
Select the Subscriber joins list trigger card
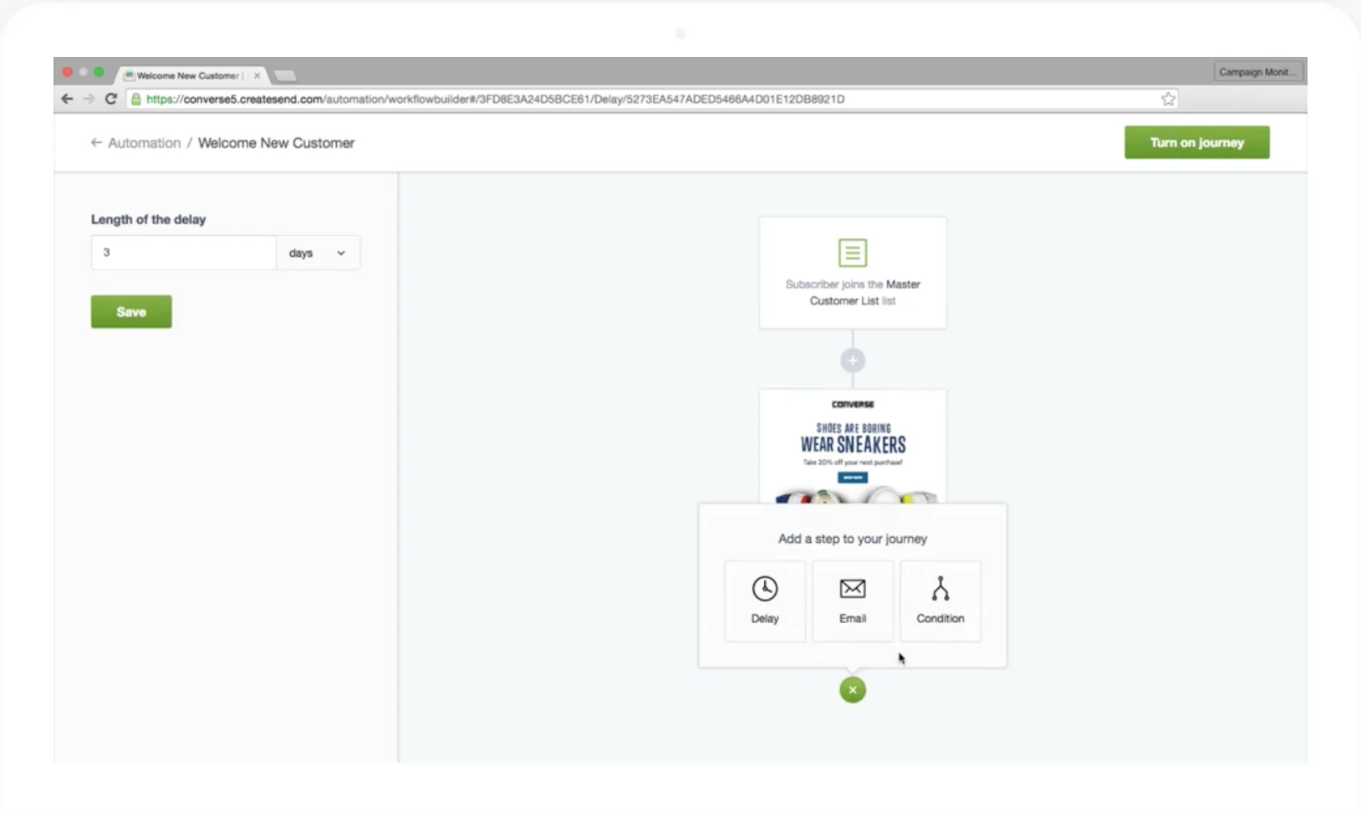pos(853,273)
